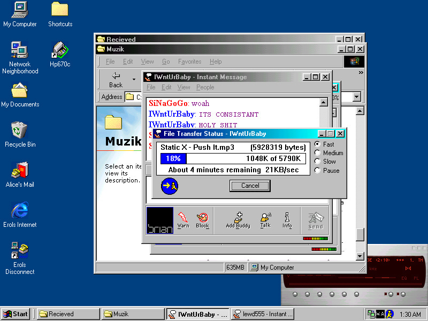Open File menu in Instant Message window
Image resolution: width=428 pixels, height=321 pixels.
tap(151, 87)
